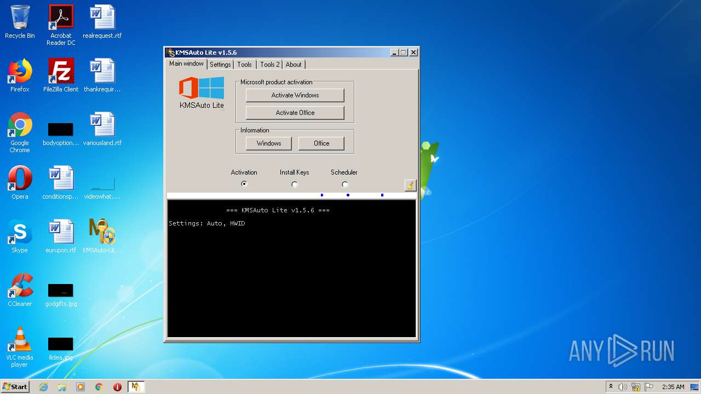Open conditionsp... Word document
The height and width of the screenshot is (394, 701).
tap(61, 183)
